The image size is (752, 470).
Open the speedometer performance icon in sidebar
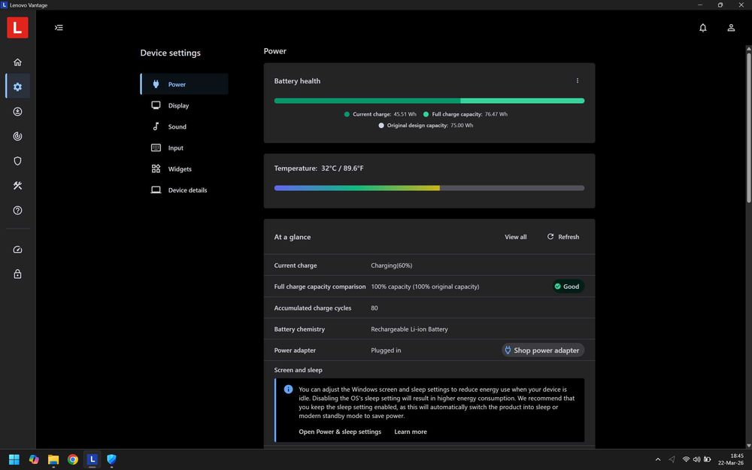18,250
